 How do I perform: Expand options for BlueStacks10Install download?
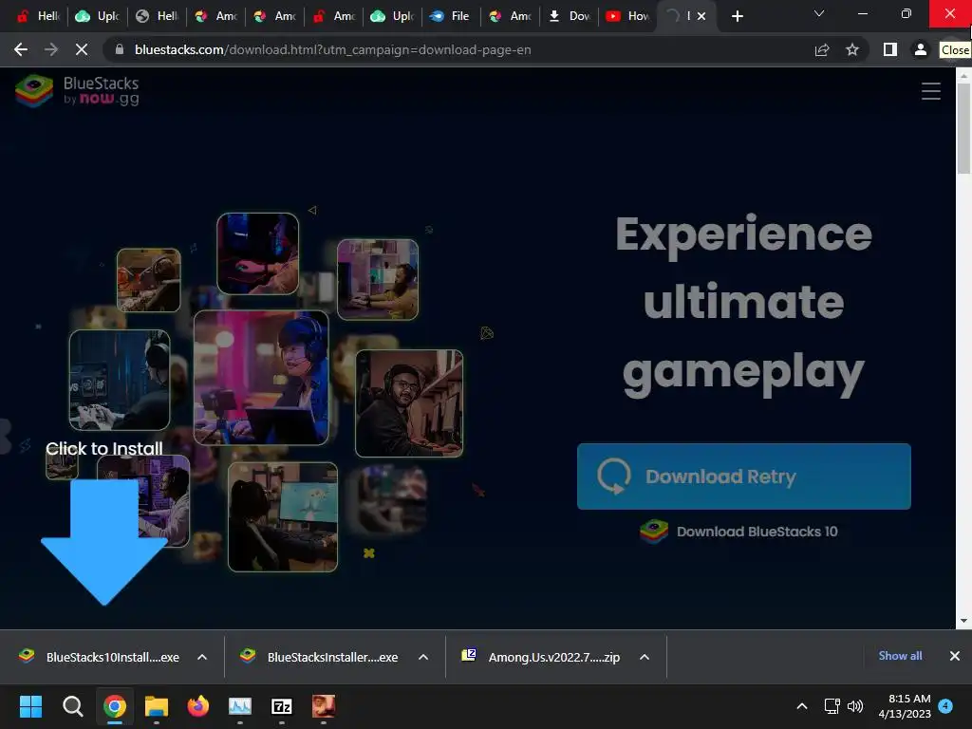[202, 657]
